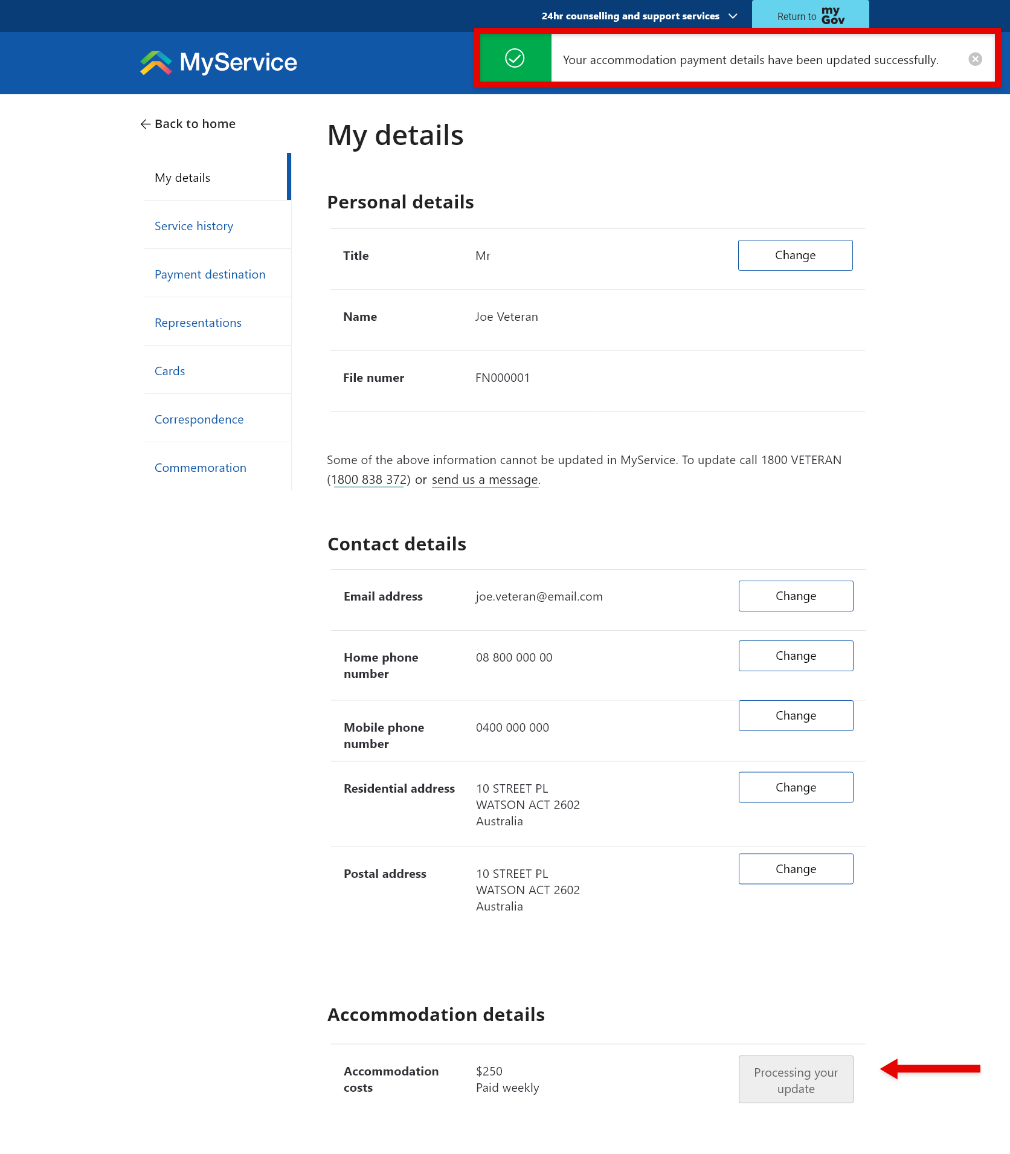
Task: Open the Representations page
Action: pyautogui.click(x=198, y=322)
